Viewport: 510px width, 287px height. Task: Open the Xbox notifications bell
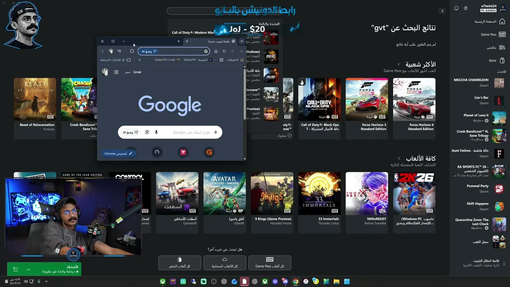pos(456,8)
